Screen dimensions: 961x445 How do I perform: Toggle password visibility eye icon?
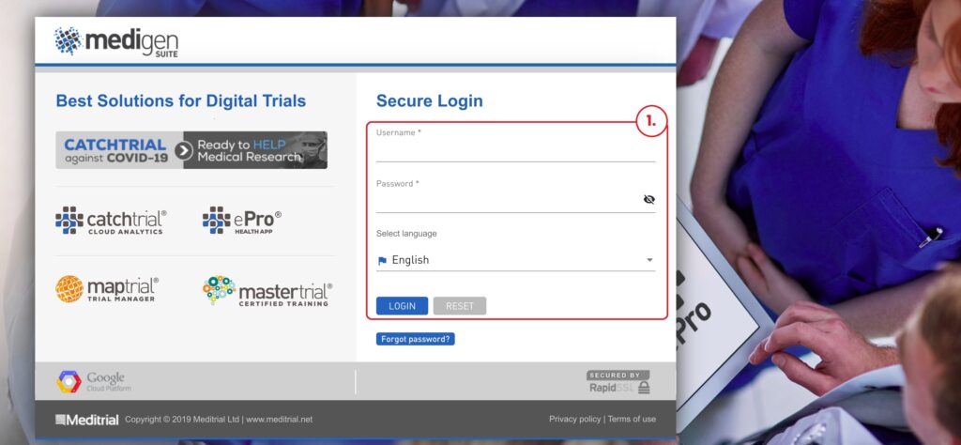point(649,199)
